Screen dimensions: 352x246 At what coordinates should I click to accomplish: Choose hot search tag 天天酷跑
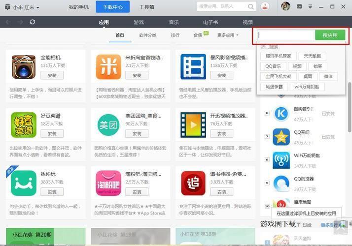pyautogui.click(x=312, y=56)
